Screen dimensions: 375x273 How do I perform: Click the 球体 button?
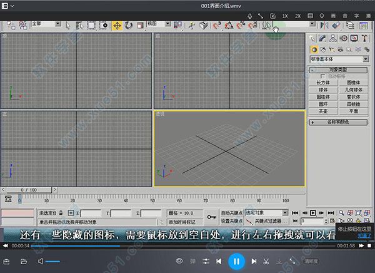click(323, 90)
